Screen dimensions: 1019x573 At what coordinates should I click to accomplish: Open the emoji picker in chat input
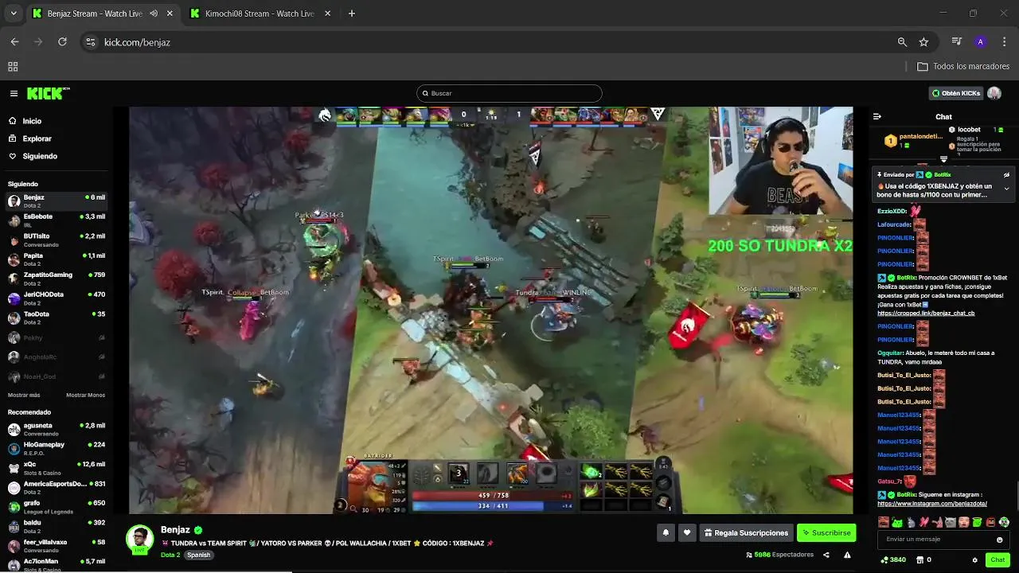(1000, 540)
